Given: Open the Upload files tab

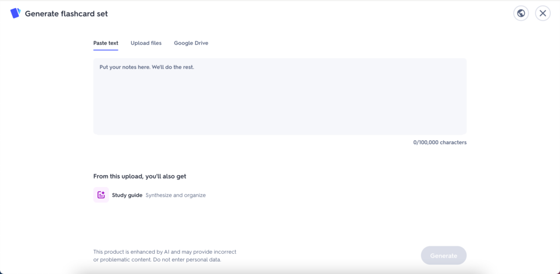Looking at the screenshot, I should tap(146, 43).
